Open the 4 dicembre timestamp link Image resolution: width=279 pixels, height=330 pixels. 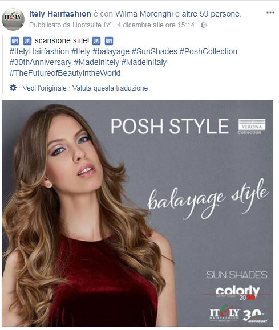click(156, 25)
